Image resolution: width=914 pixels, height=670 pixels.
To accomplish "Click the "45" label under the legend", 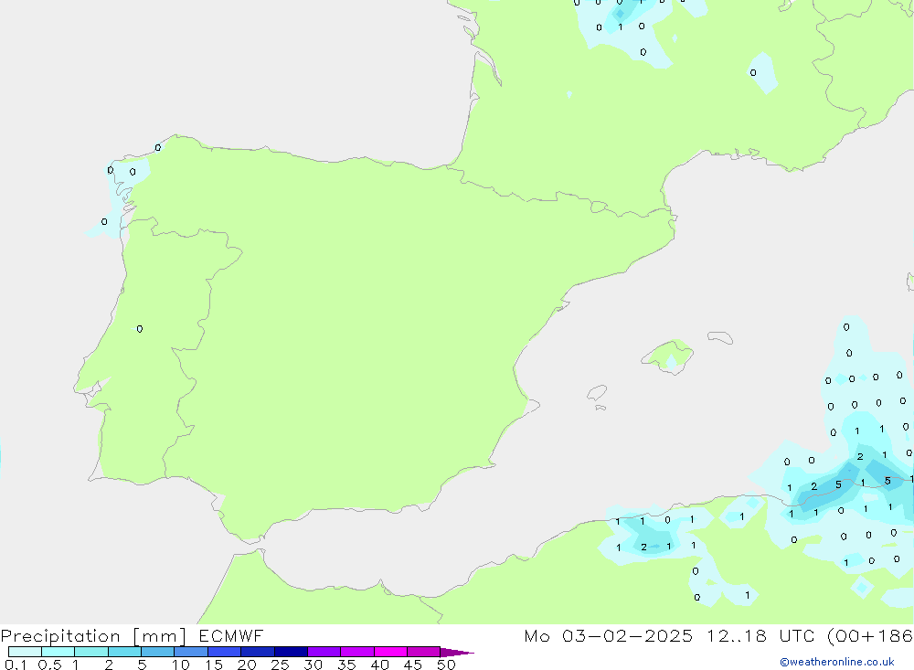I will coord(413,665).
